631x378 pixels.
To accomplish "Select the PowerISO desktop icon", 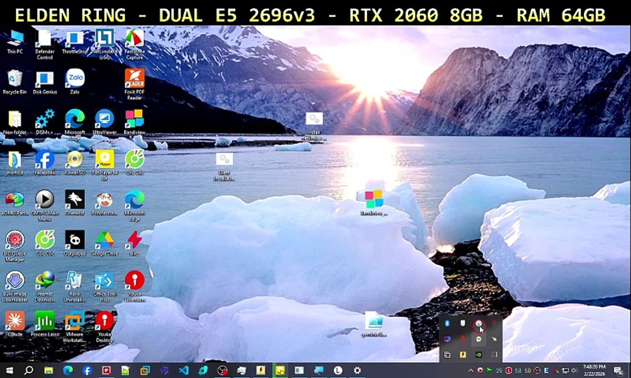I will point(75,163).
